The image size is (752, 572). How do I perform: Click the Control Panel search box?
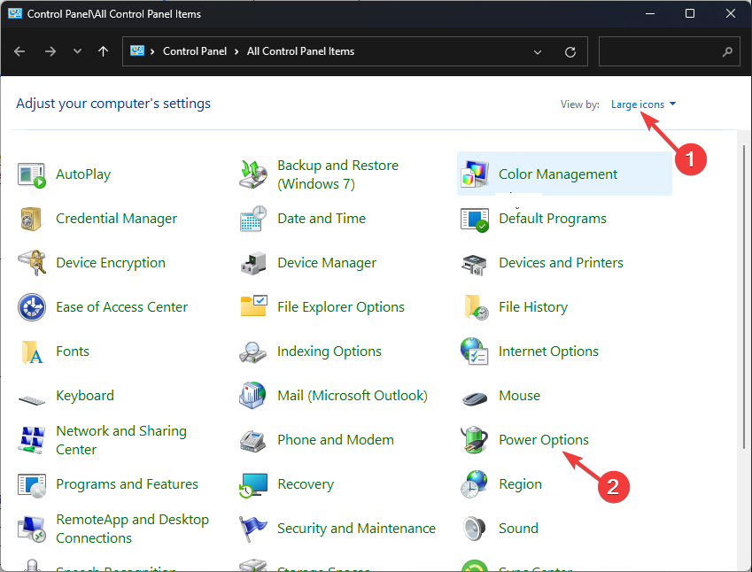coord(661,52)
